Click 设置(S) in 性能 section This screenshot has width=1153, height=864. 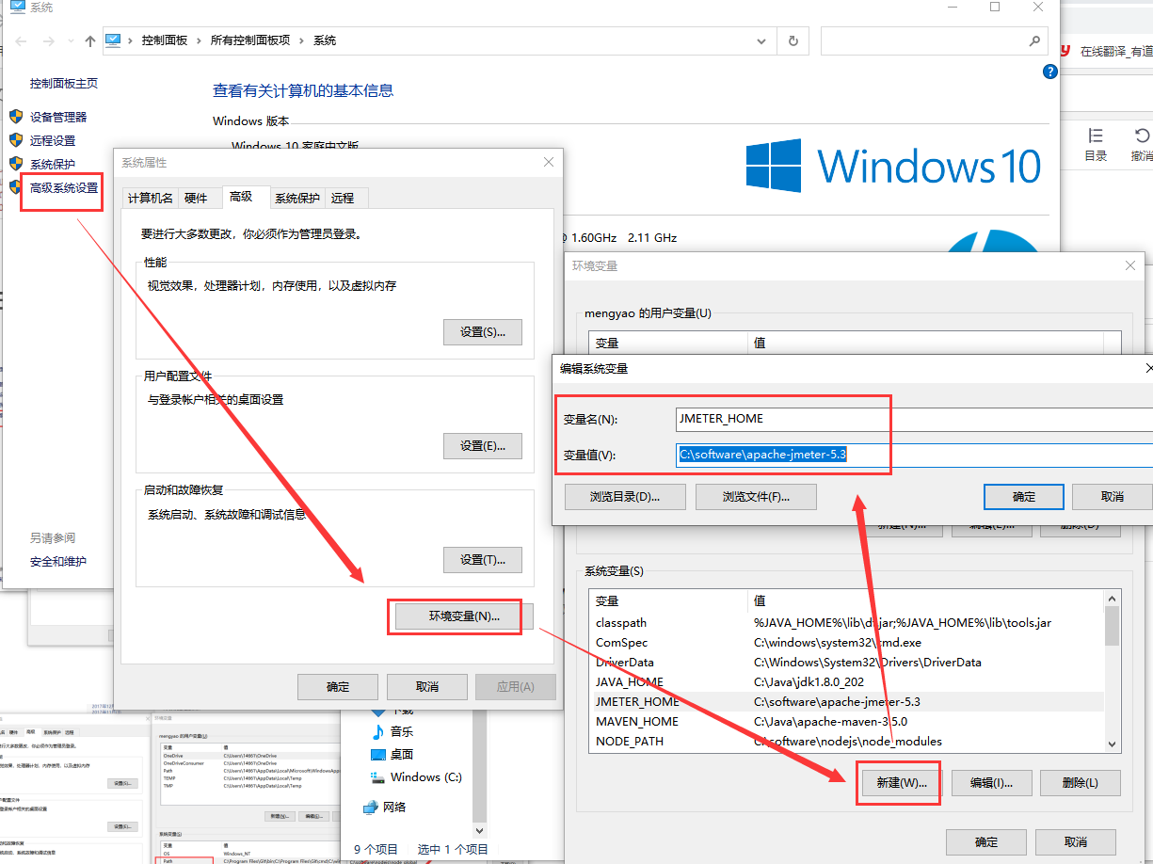pos(483,332)
